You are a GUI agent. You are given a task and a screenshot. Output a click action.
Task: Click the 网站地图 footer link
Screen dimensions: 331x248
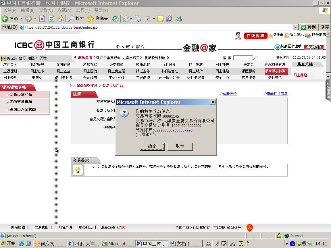tap(18, 227)
